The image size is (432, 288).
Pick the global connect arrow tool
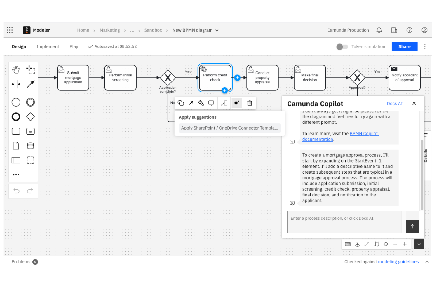coord(30,84)
